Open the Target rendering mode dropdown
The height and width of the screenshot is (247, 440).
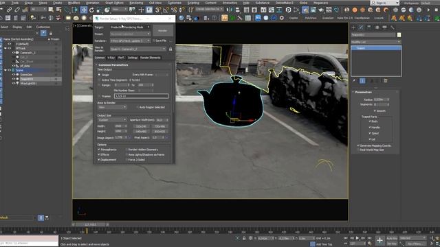click(130, 27)
